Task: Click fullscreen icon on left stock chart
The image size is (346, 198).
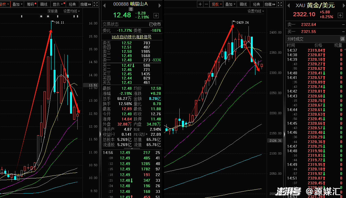Action: point(96,4)
